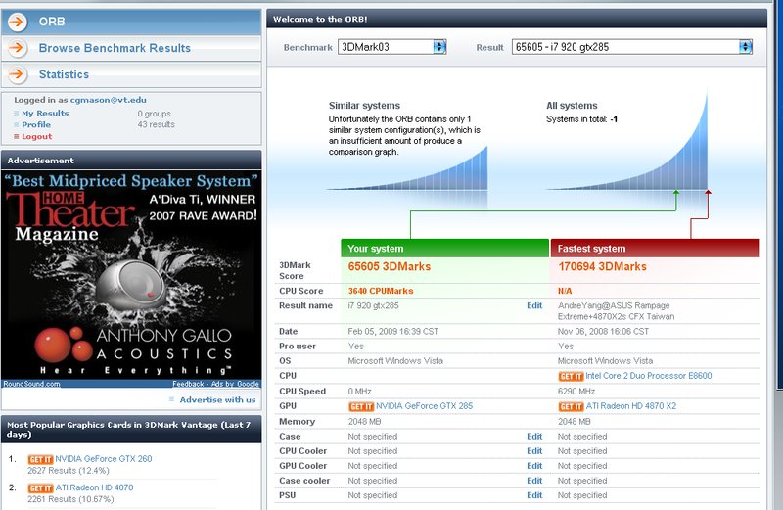
Task: Click the 3640 CPUMarks value
Action: tap(381, 291)
